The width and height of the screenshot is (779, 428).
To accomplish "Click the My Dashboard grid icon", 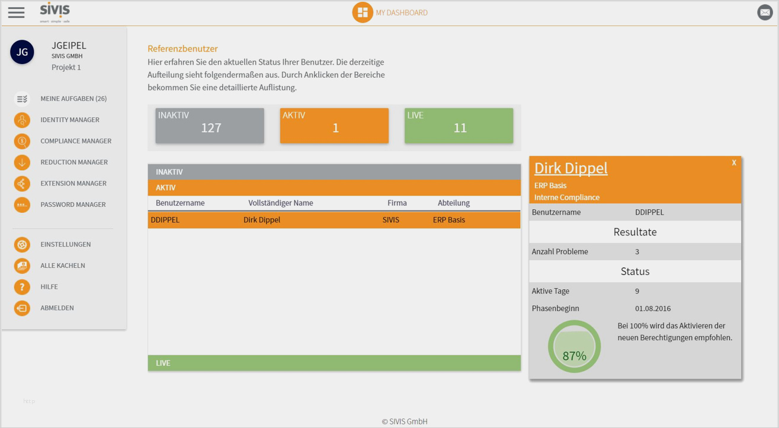I will (363, 12).
